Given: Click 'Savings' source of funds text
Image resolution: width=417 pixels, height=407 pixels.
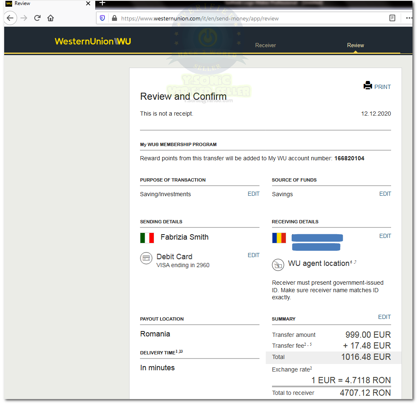Looking at the screenshot, I should 282,194.
